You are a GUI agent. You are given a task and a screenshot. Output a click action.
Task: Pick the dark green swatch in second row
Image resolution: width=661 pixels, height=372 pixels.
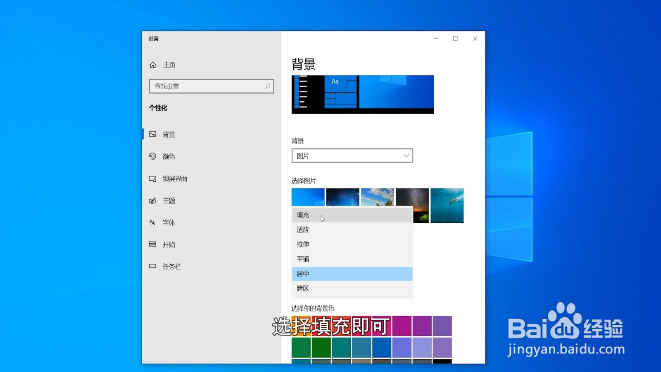tap(321, 347)
